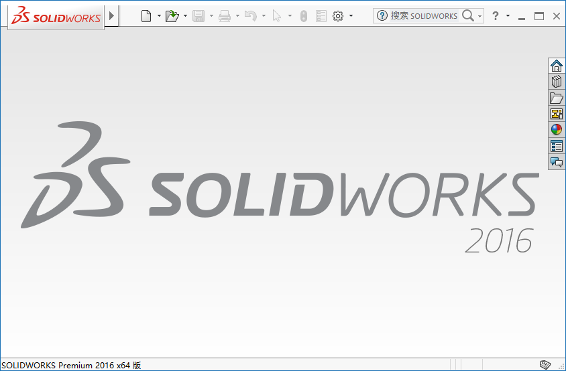
Task: Maximize the SOLIDWORKS window
Action: 539,16
